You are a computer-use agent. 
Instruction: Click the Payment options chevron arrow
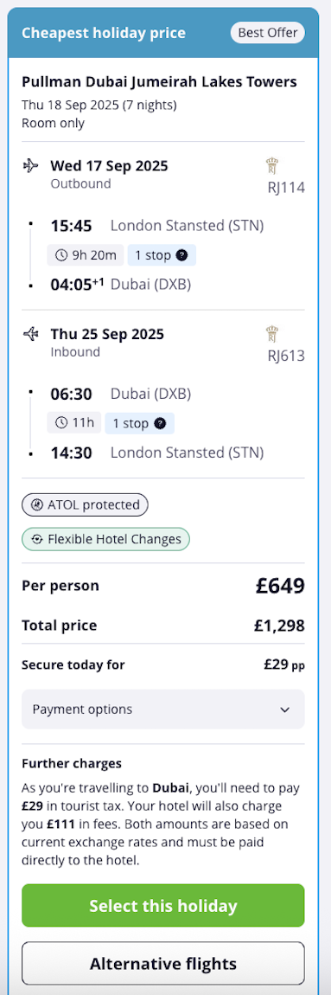click(x=284, y=709)
